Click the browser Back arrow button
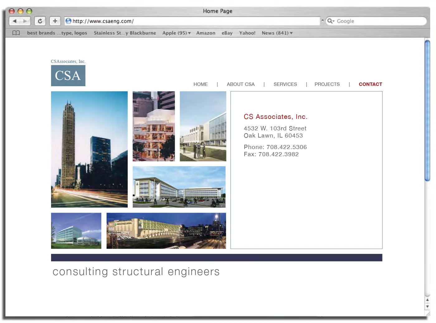Screen dimensions: 436x323 coord(15,21)
